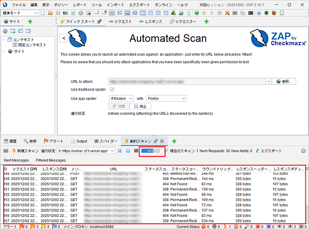Screen dimensions: 309x230
Task: Open the If Modern ajax spider dropdown
Action: [x=122, y=98]
